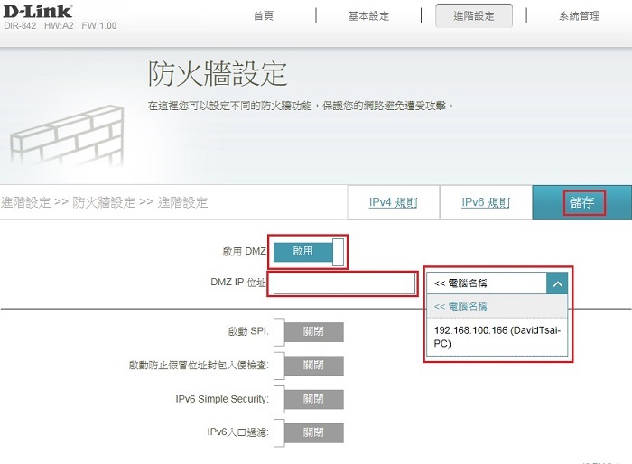This screenshot has height=464, width=632.
Task: Select 192.168.100.166 (DavidTsai-PC) from the list
Action: point(497,337)
